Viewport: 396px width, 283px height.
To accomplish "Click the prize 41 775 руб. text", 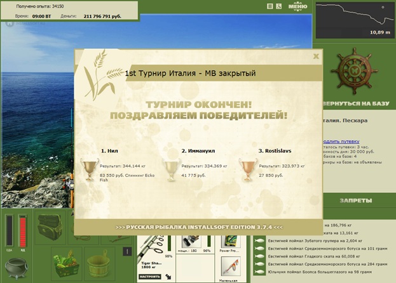I will click(193, 175).
